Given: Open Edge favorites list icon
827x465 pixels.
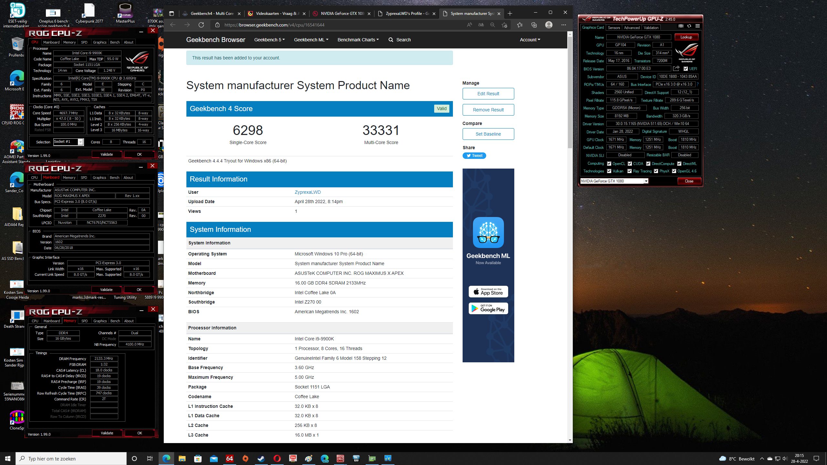Looking at the screenshot, I should point(520,25).
